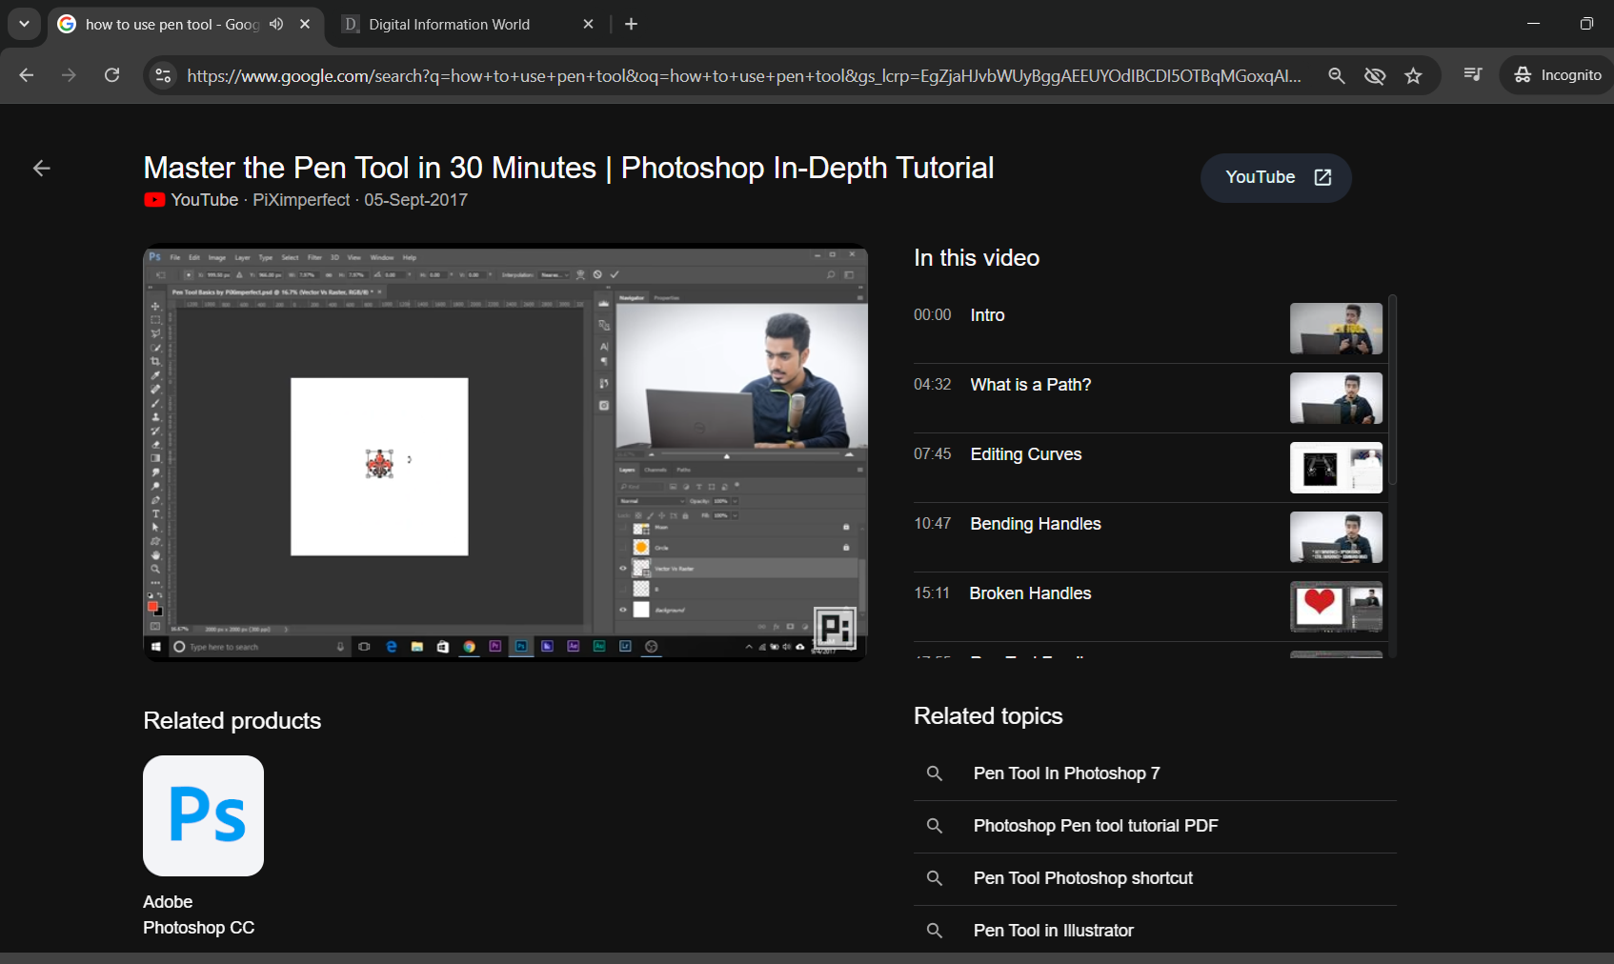The width and height of the screenshot is (1614, 964).
Task: Open the media control icon in toolbar
Action: [x=1473, y=74]
